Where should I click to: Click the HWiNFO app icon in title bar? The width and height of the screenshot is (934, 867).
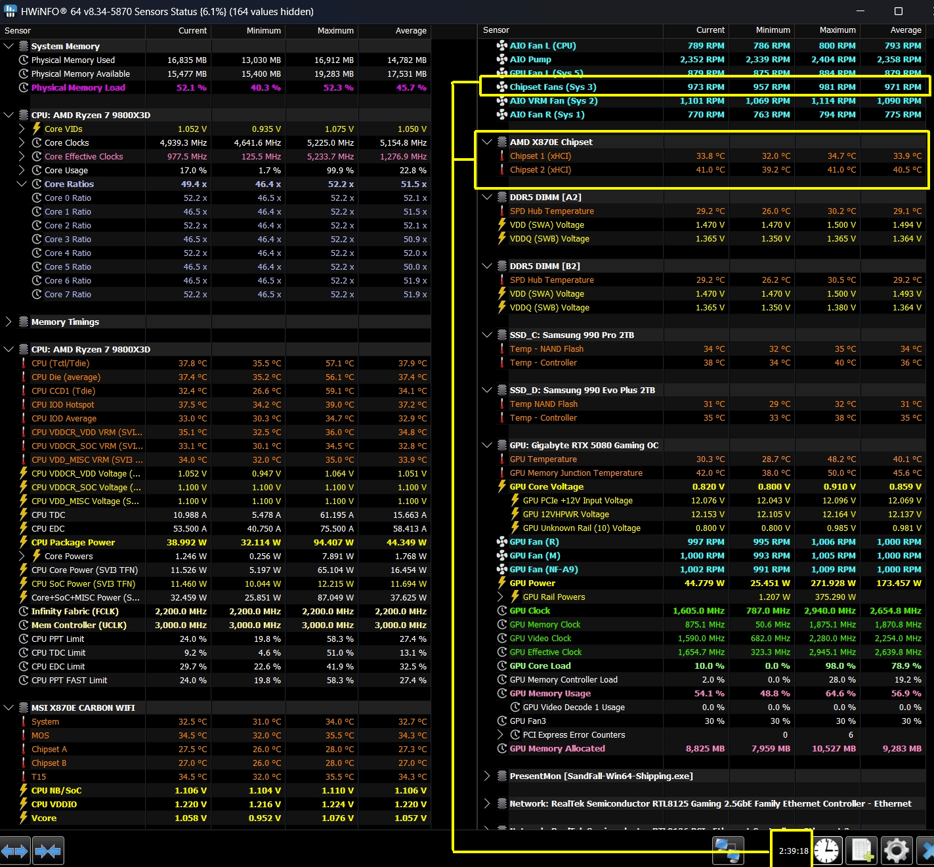(x=10, y=11)
